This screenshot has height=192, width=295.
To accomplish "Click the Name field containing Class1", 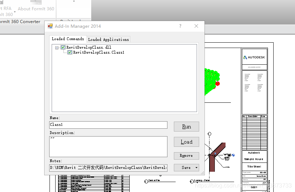I will click(108, 125).
